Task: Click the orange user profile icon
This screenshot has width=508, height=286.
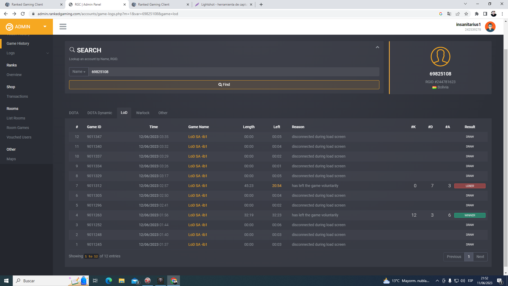Action: click(x=440, y=57)
